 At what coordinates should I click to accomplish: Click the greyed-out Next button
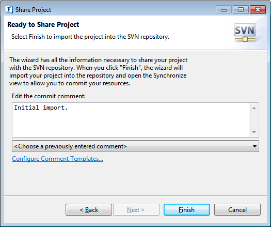point(136,210)
